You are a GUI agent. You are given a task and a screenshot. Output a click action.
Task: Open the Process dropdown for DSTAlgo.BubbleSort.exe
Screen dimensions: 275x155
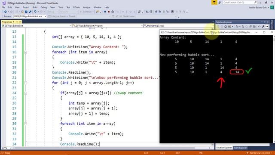click(x=46, y=16)
